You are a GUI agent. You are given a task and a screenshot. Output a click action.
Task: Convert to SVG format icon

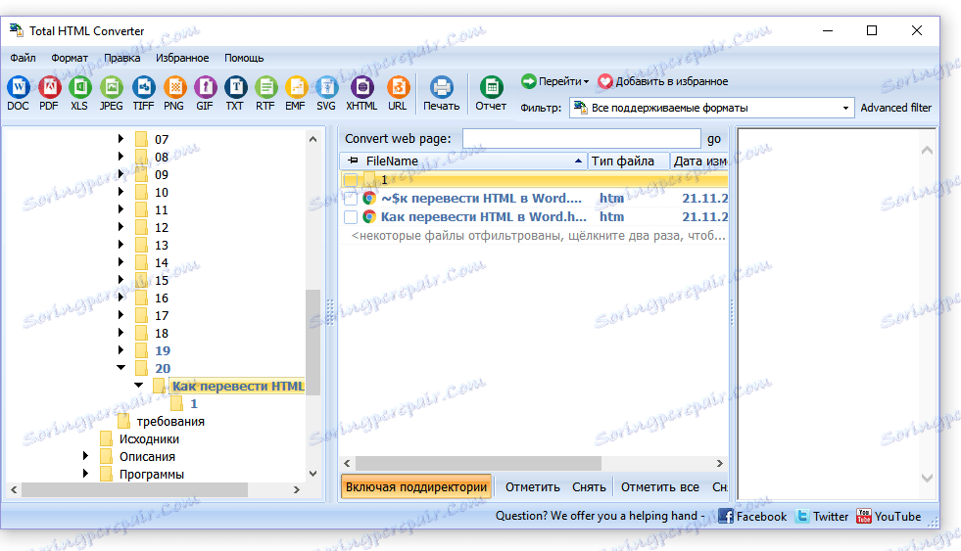pyautogui.click(x=326, y=87)
